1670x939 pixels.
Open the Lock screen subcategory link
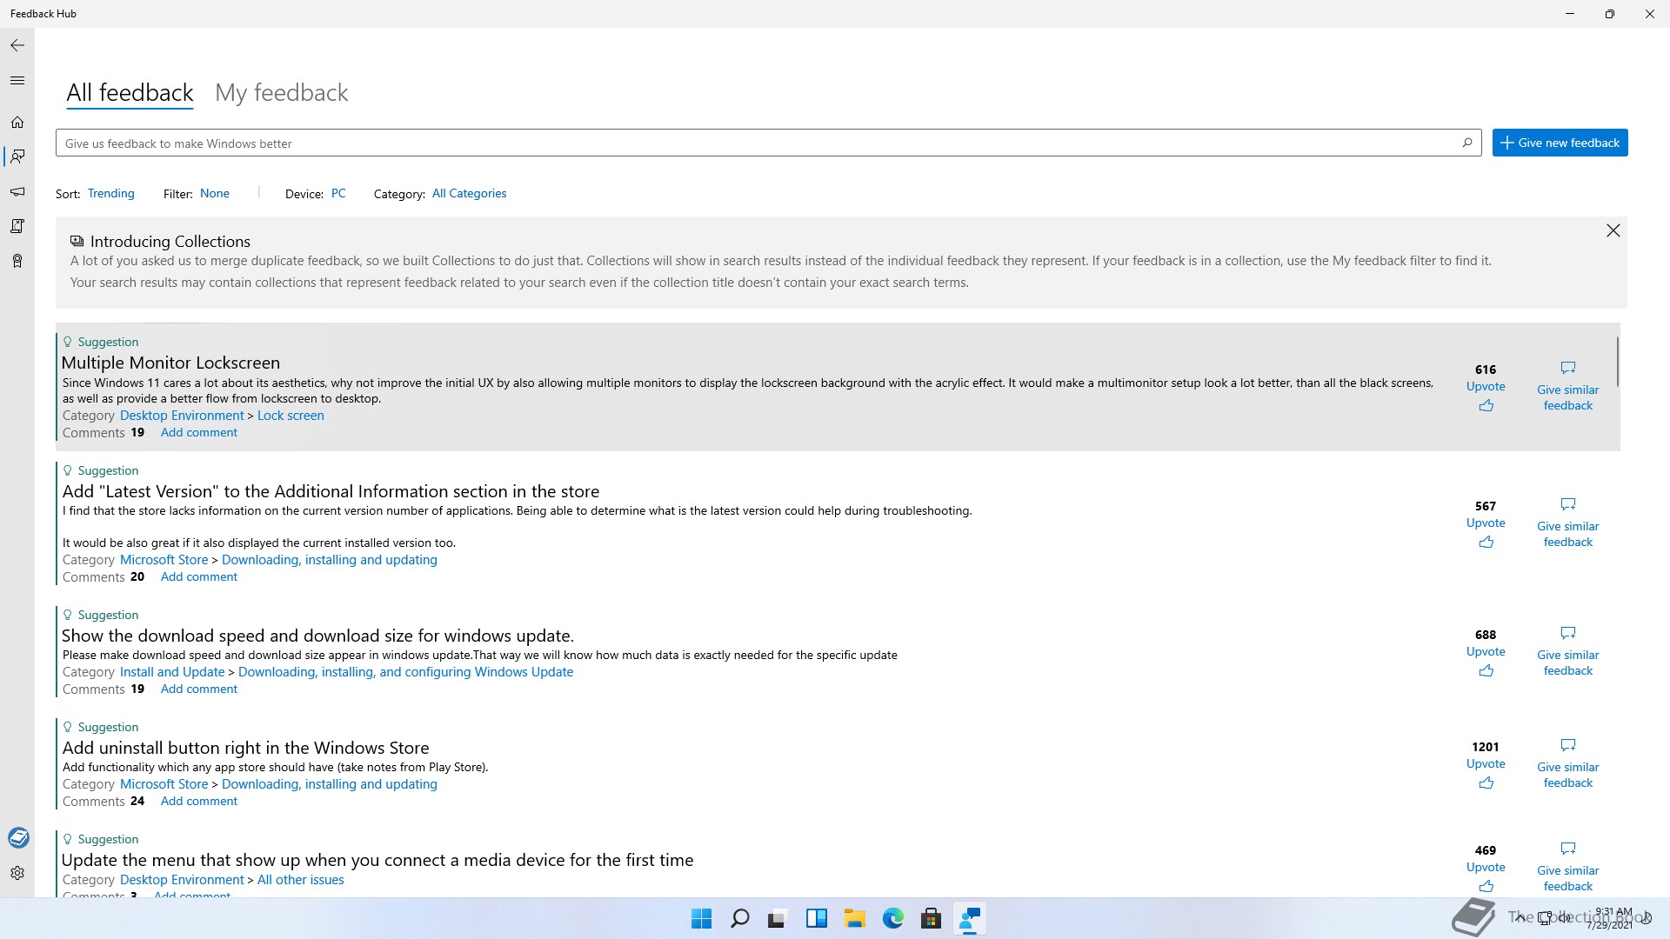pyautogui.click(x=291, y=416)
